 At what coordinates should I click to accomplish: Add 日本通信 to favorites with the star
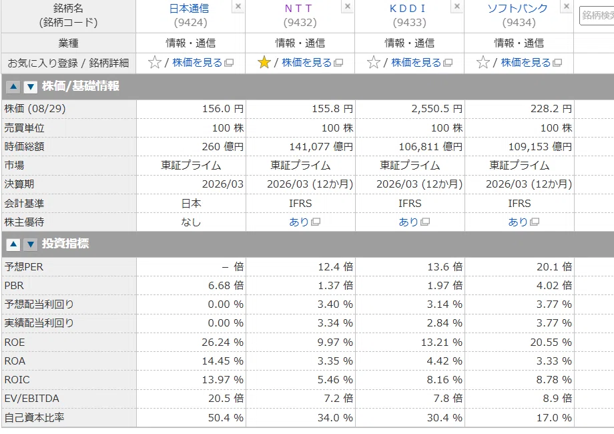click(155, 62)
